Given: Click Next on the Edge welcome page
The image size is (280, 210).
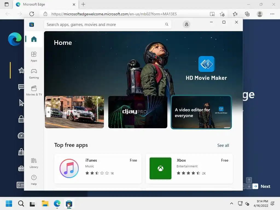Looking at the screenshot, I should pyautogui.click(x=265, y=186).
